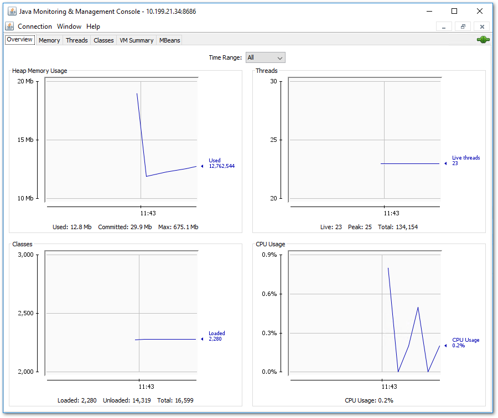Image resolution: width=498 pixels, height=418 pixels.
Task: Maximize the JConsole main window
Action: [454, 12]
